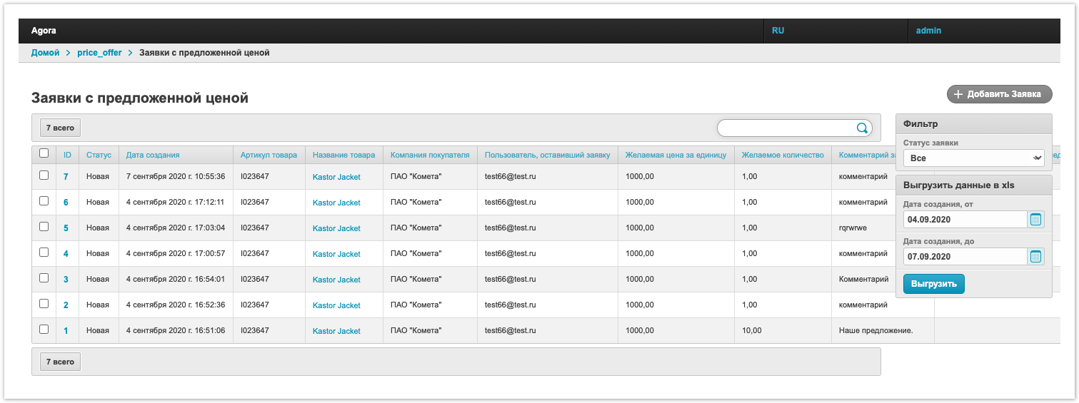Select the checkbox for request ID 1
1079x403 pixels.
pos(44,330)
